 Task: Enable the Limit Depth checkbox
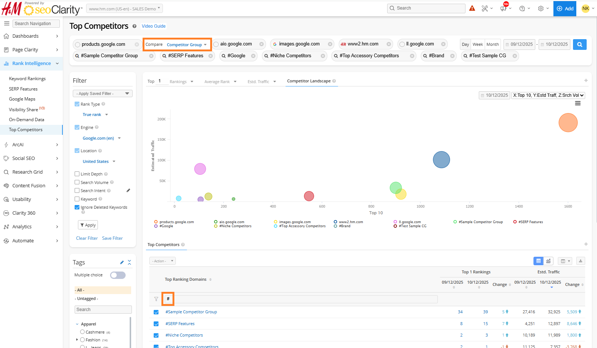77,174
